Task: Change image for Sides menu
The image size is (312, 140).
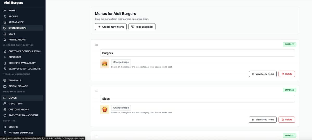Action: [x=121, y=108]
